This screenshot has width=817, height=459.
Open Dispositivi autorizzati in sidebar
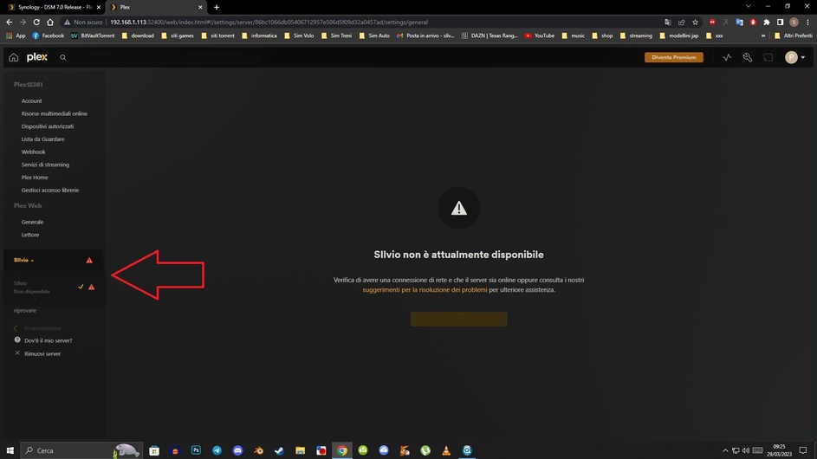click(x=48, y=126)
